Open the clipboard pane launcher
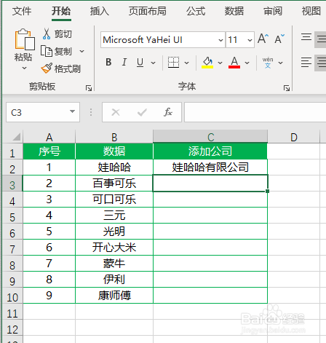The width and height of the screenshot is (326, 343). (89, 88)
